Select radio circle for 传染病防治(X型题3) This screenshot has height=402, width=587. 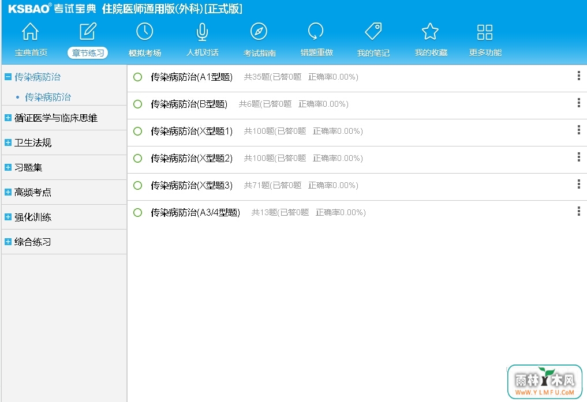coord(138,186)
